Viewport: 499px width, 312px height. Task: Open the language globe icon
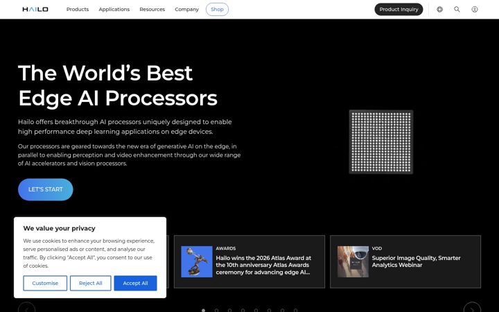click(x=440, y=9)
